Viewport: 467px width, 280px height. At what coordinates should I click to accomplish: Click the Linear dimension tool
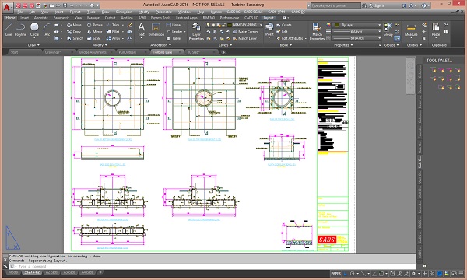[x=174, y=25]
